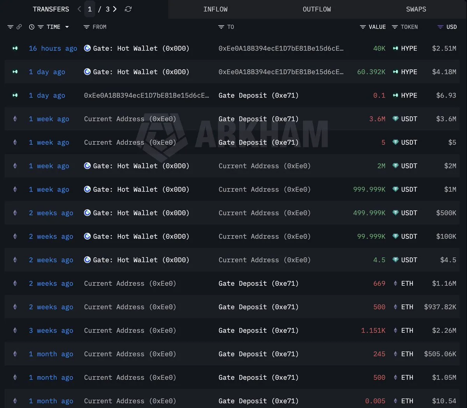The image size is (467, 408).
Task: Click the page number 1 field
Action: pyautogui.click(x=90, y=9)
